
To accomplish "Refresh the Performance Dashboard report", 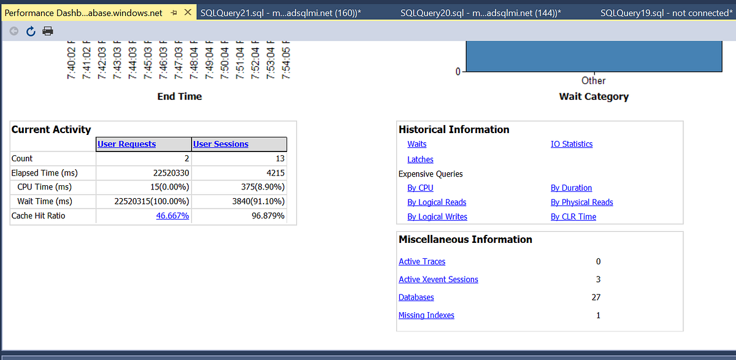I will [x=31, y=31].
